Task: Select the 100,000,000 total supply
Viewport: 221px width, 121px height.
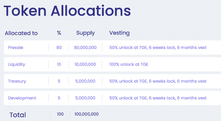Action: pos(87,114)
